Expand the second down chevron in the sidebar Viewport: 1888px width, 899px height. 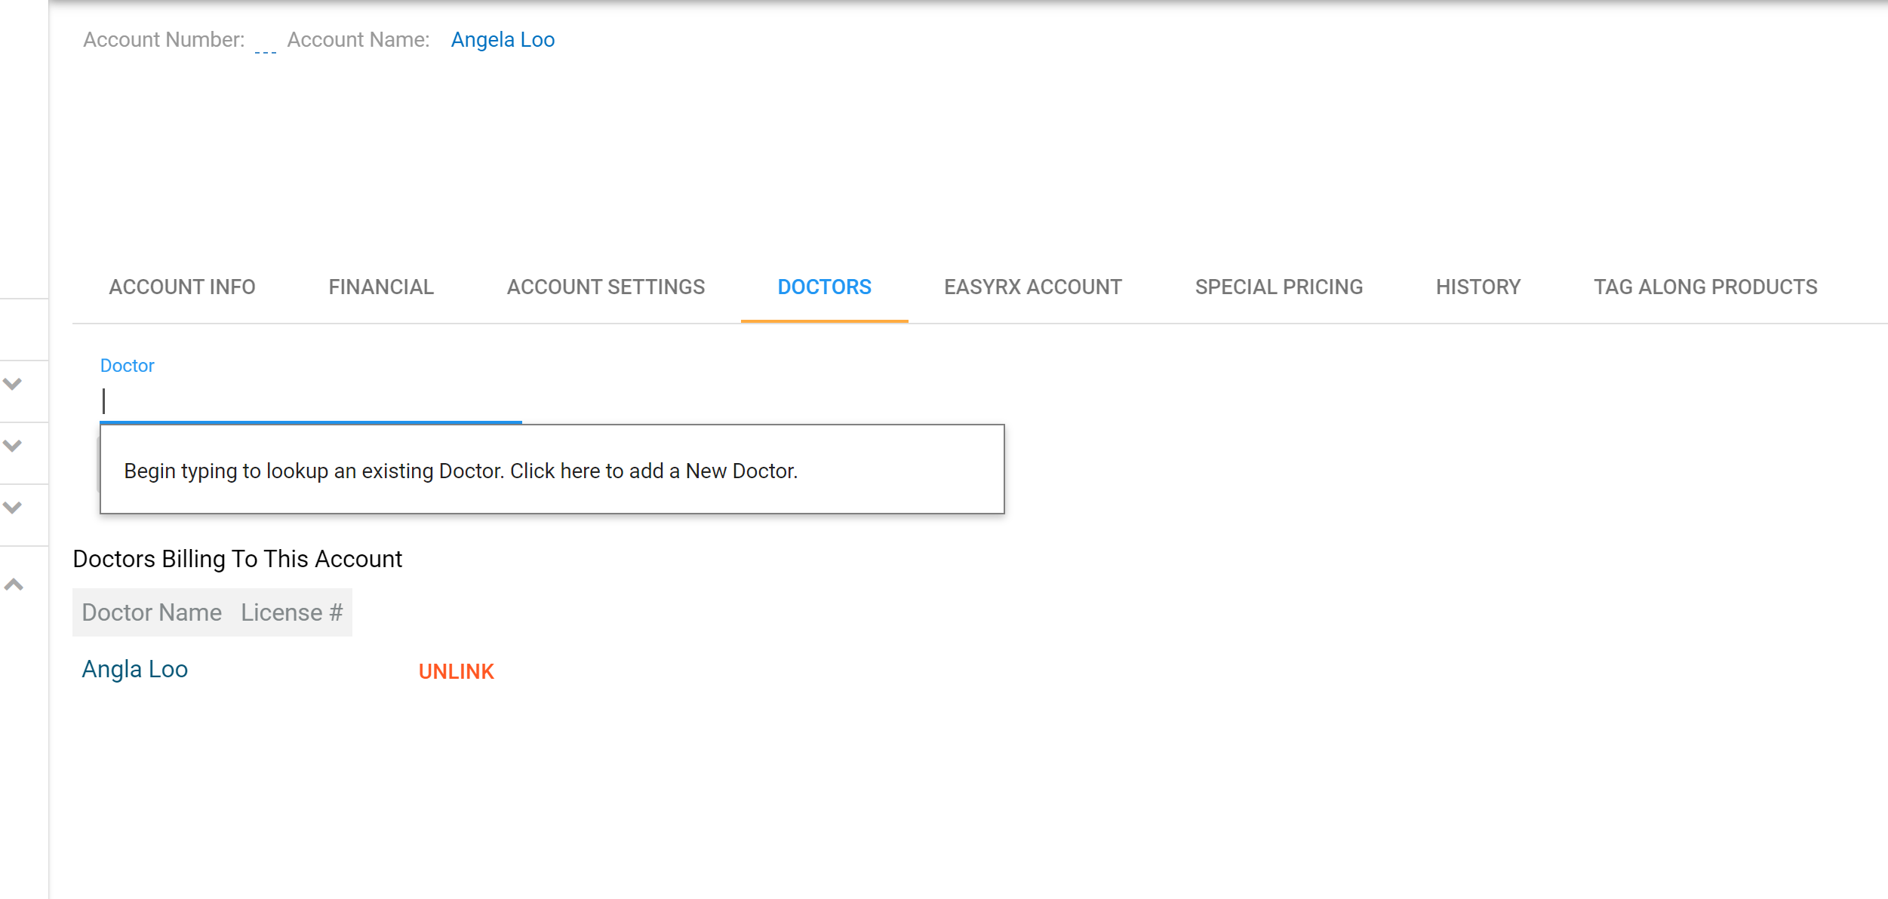(x=13, y=446)
